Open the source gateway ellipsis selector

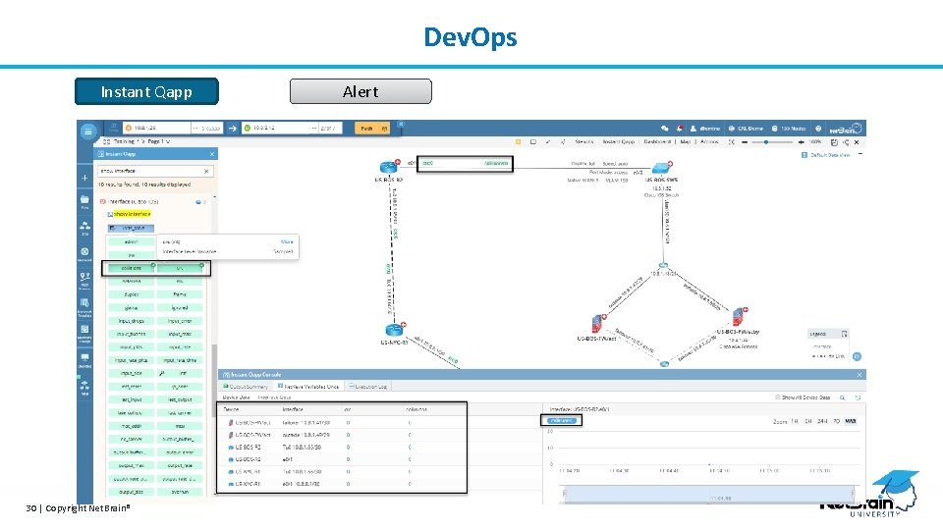click(x=194, y=128)
